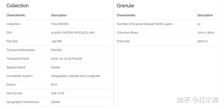Viewport: 224px width, 109px height.
Task: Select the DOI value 10.5067/MODIS/MOD13C2.006
Action: (x=73, y=33)
